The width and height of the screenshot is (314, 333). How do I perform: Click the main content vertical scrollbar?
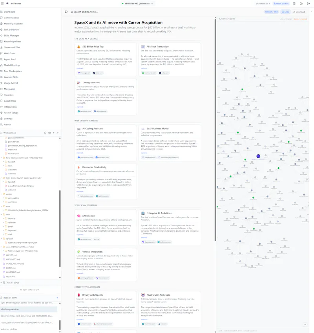[215, 130]
